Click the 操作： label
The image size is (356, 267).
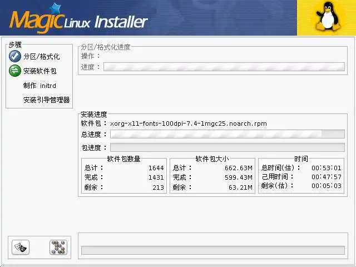pos(90,56)
